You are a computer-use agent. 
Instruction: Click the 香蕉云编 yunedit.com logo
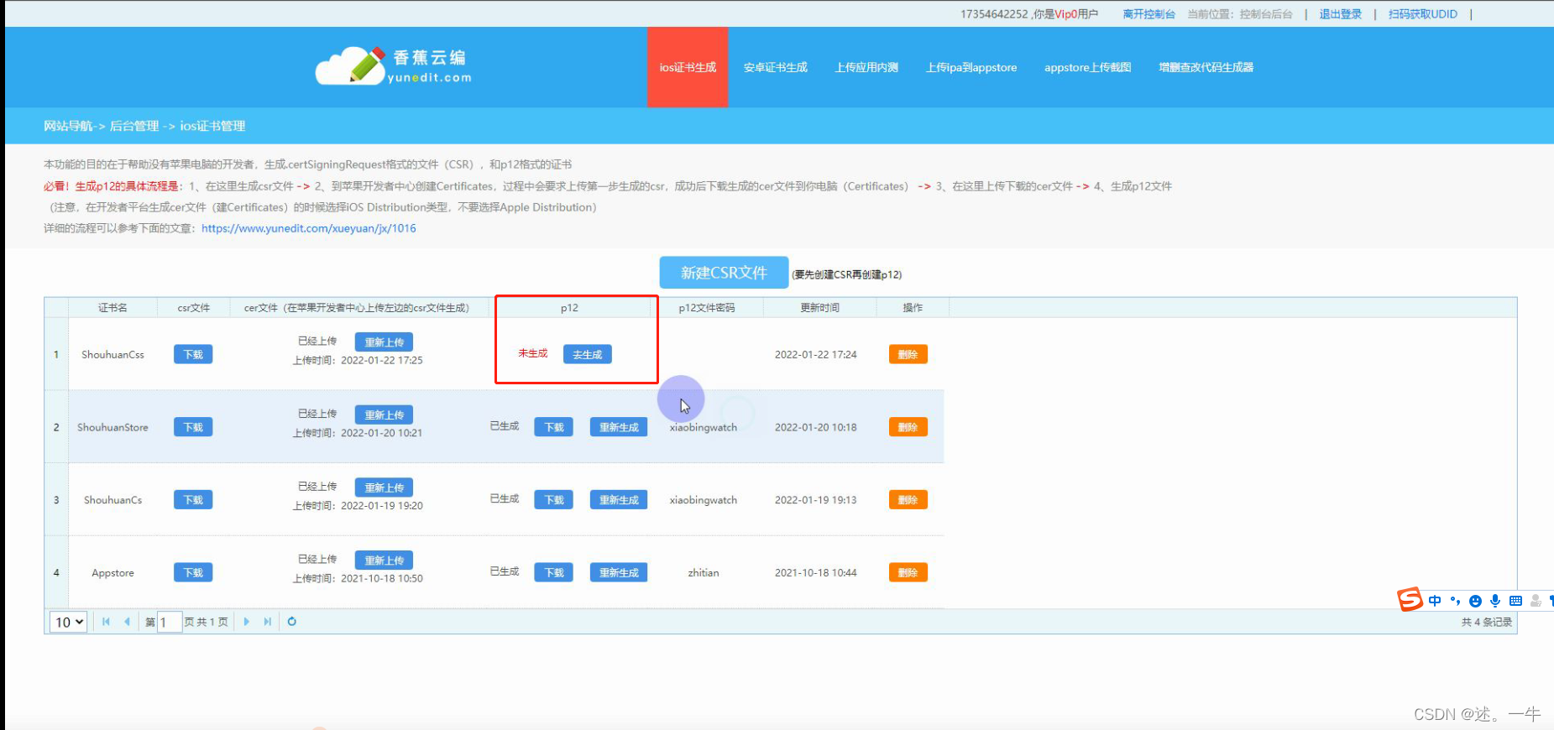click(393, 65)
